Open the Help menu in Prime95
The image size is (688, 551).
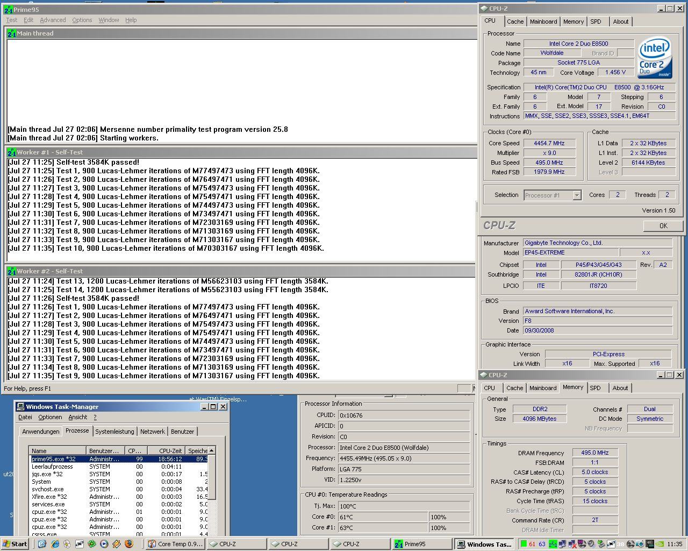pos(131,20)
